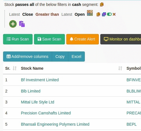The image size is (141, 131).
Task: Click the BLBLIMI symbol link
Action: click(x=134, y=91)
